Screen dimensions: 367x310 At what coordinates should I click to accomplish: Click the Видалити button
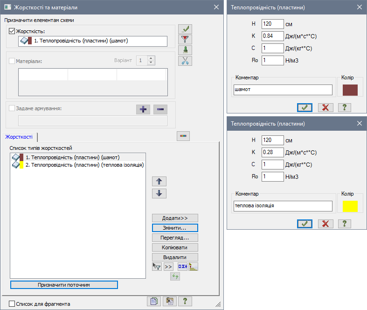coord(175,257)
